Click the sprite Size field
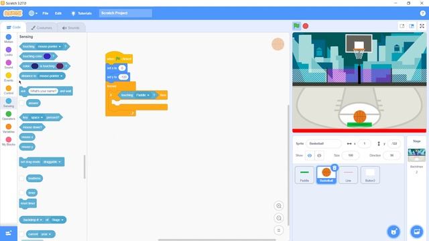The image size is (429, 241). click(x=351, y=155)
